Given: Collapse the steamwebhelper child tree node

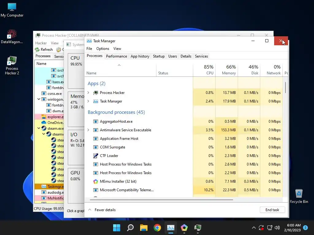Looking at the screenshot, I should [44, 134].
